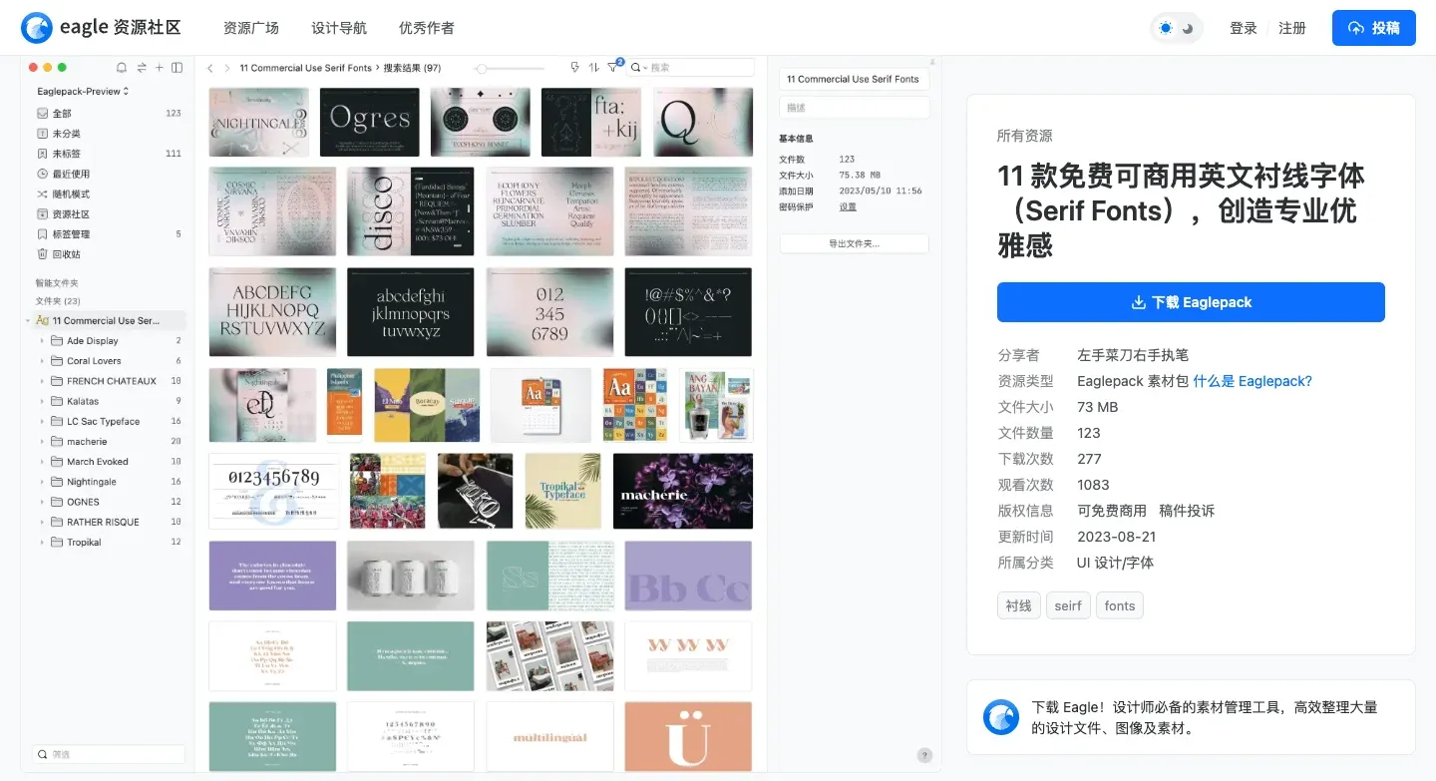This screenshot has height=781, width=1436.
Task: Expand the LC Sac Typeface folder
Action: tap(42, 421)
